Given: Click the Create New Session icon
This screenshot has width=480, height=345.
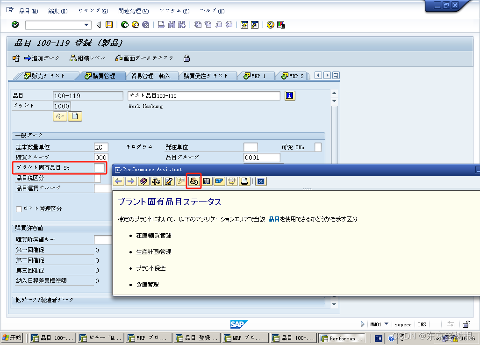Looking at the screenshot, I should (x=244, y=24).
